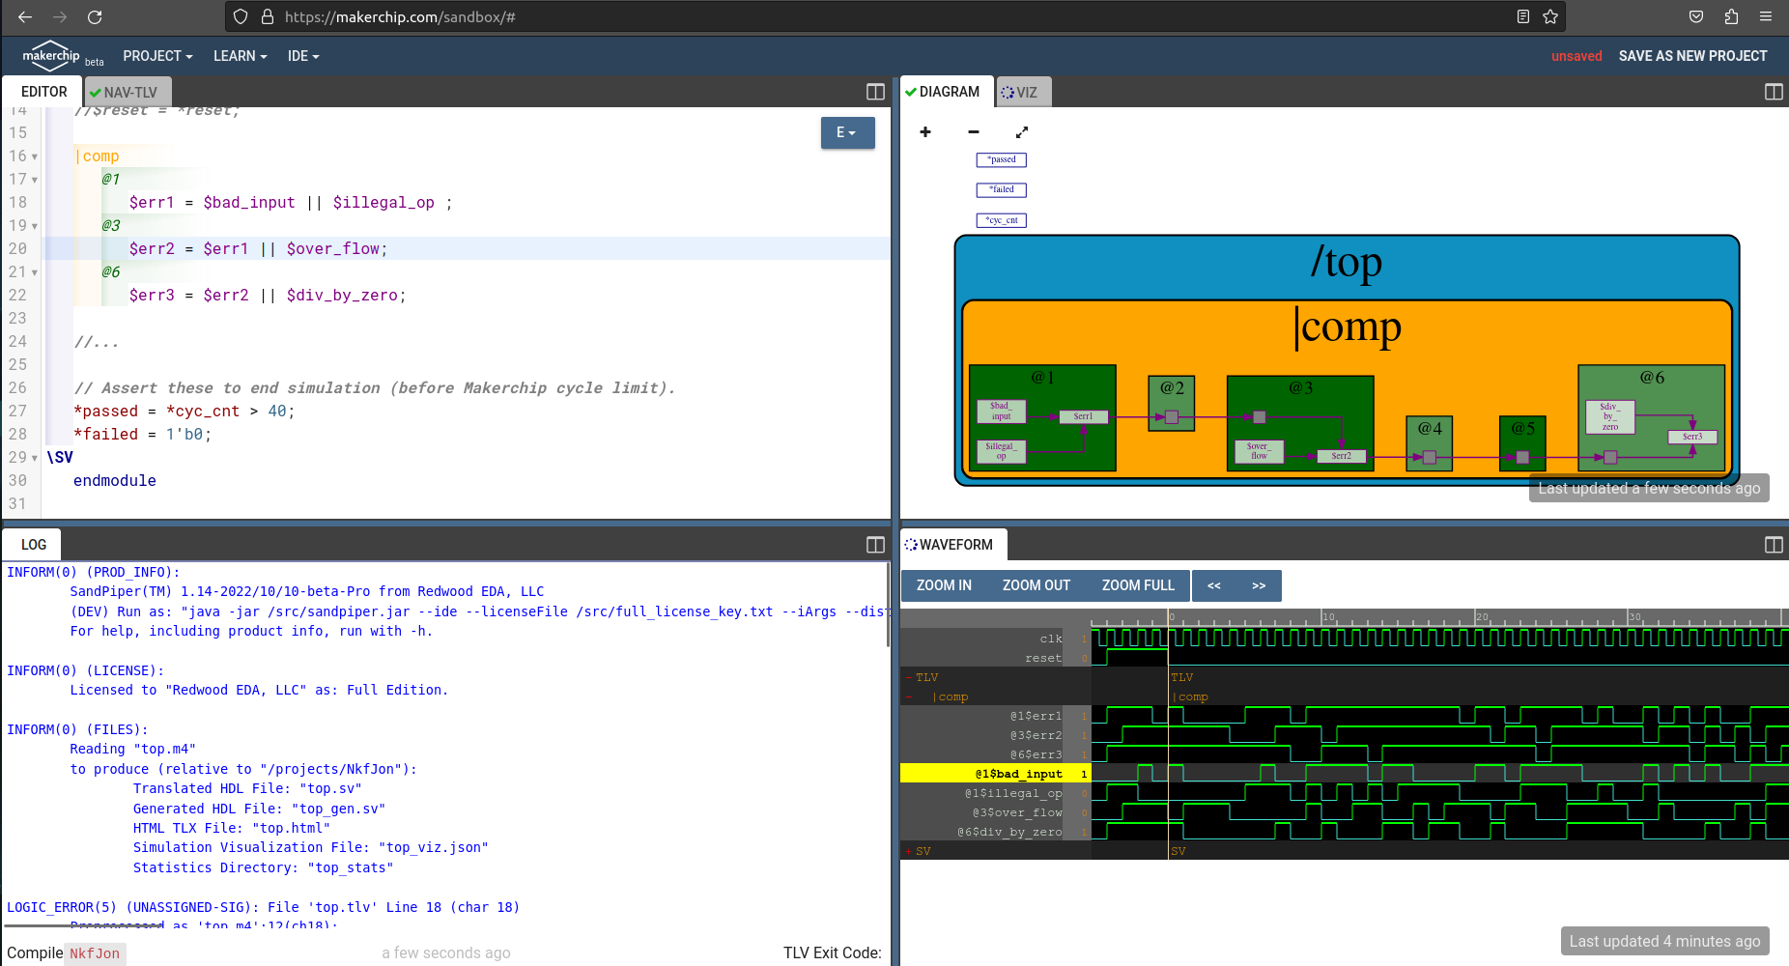Image resolution: width=1789 pixels, height=966 pixels.
Task: Click the browser forward arrow
Action: (x=60, y=16)
